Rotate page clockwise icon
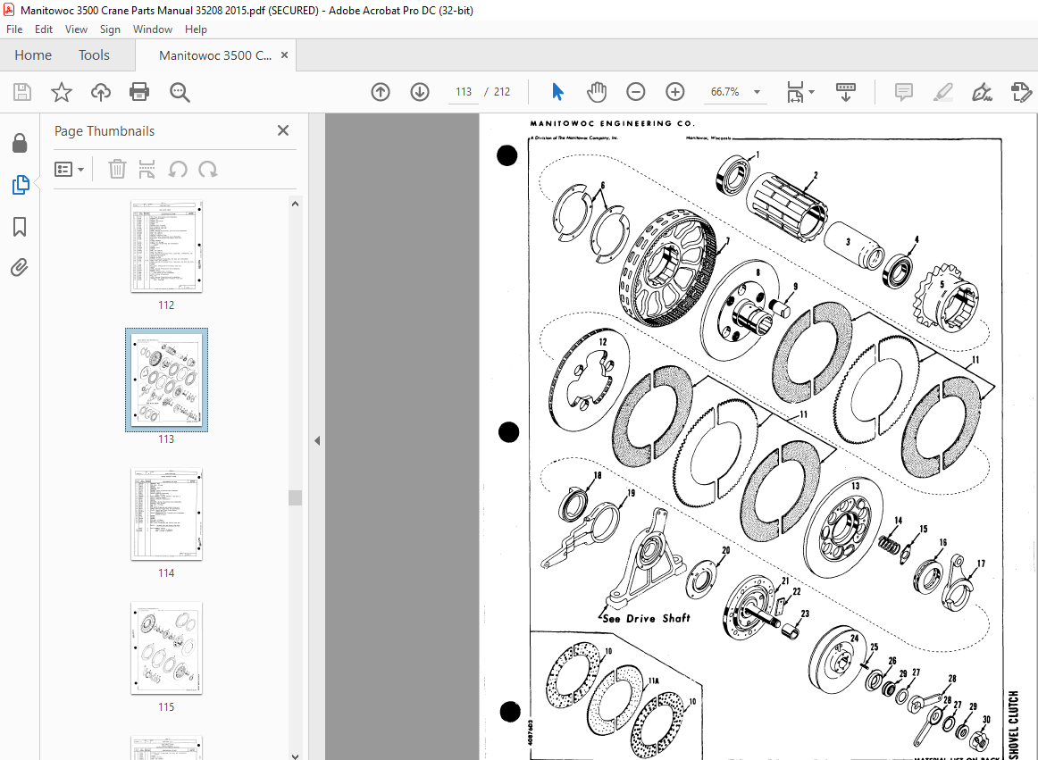This screenshot has height=760, width=1038. click(208, 169)
